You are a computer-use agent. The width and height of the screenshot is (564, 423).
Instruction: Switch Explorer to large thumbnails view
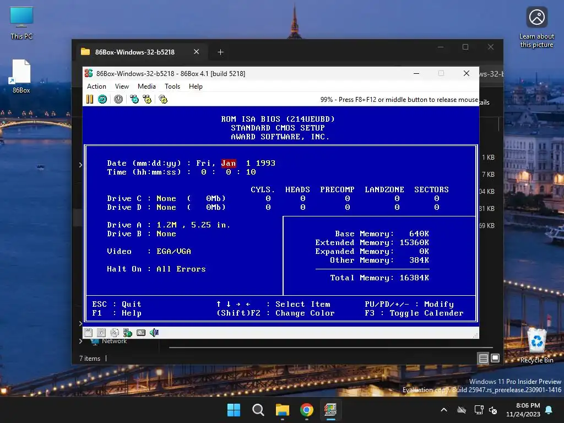pos(495,358)
